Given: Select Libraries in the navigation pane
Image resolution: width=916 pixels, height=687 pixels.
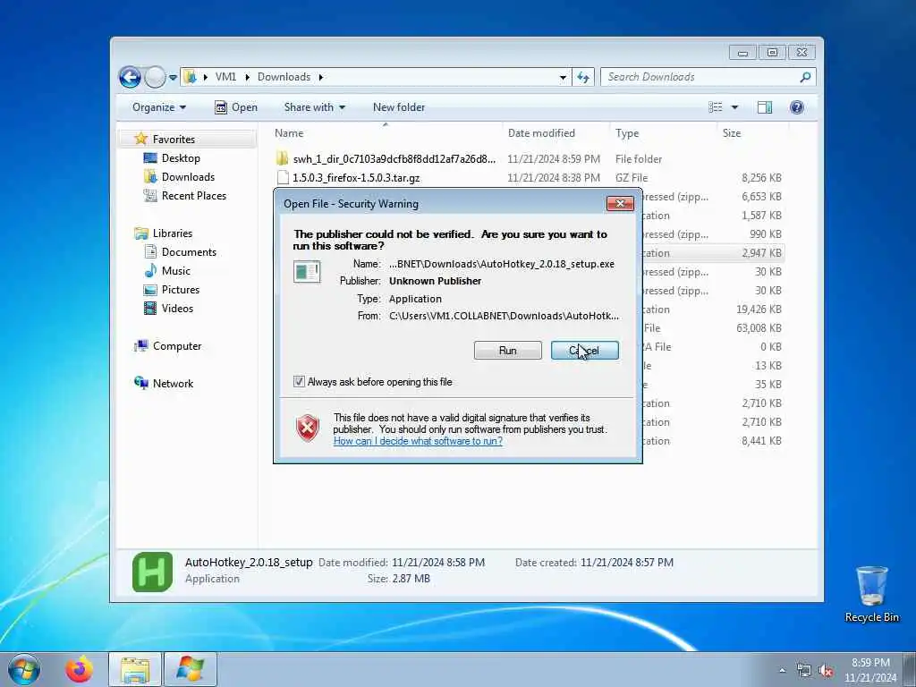Looking at the screenshot, I should pos(173,233).
